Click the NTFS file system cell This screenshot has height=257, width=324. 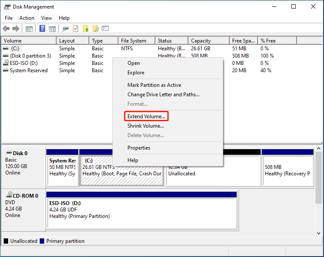pos(127,49)
